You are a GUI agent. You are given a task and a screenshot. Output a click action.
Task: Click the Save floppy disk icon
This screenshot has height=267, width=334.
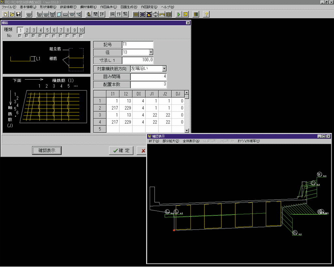click(x=18, y=14)
